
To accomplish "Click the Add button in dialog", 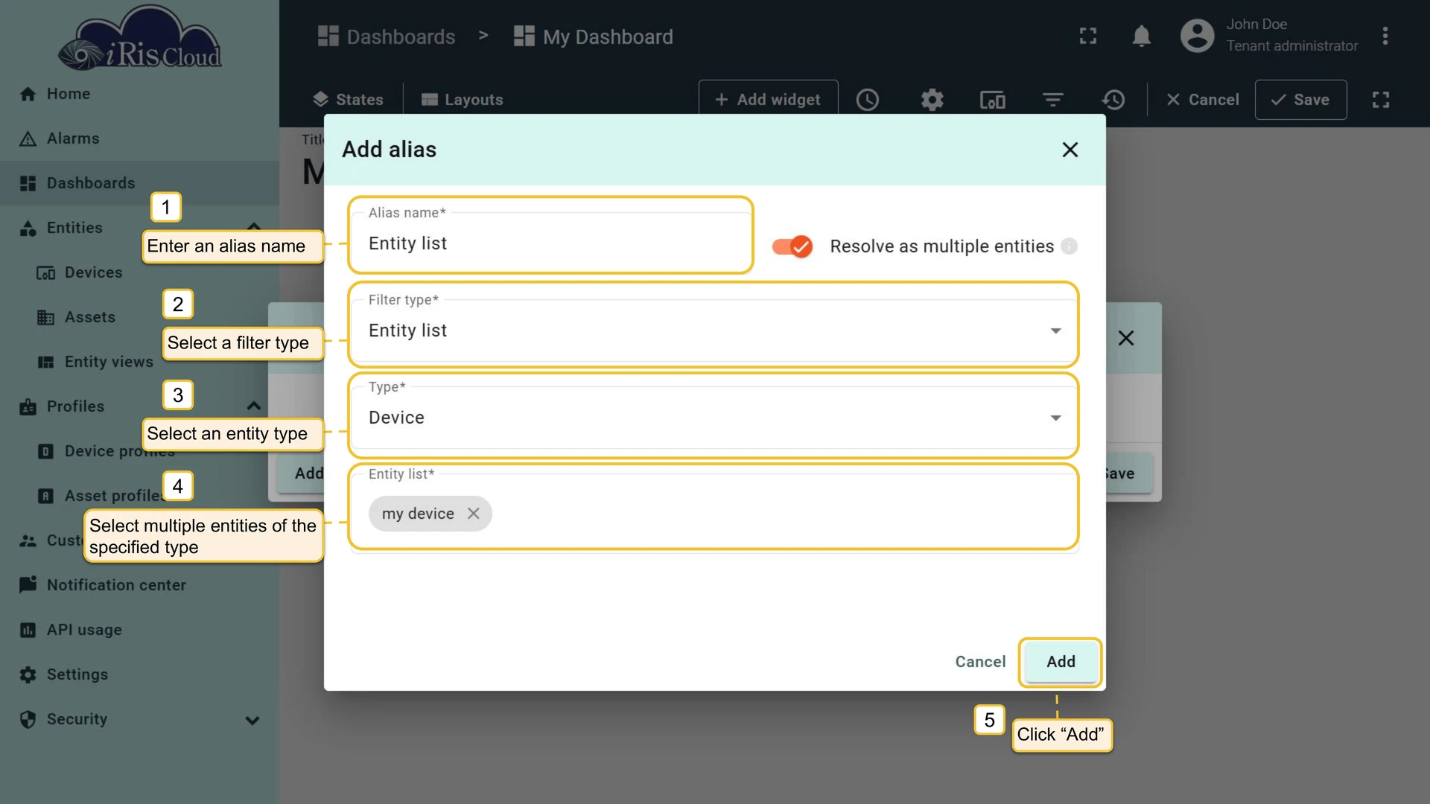I will click(x=1061, y=662).
